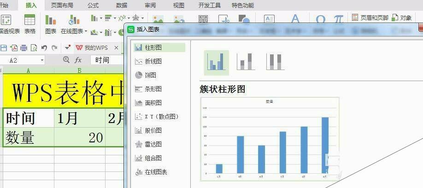423x188 pixels.
Task: Switch to the 视图 ribbon tab
Action: [178, 5]
